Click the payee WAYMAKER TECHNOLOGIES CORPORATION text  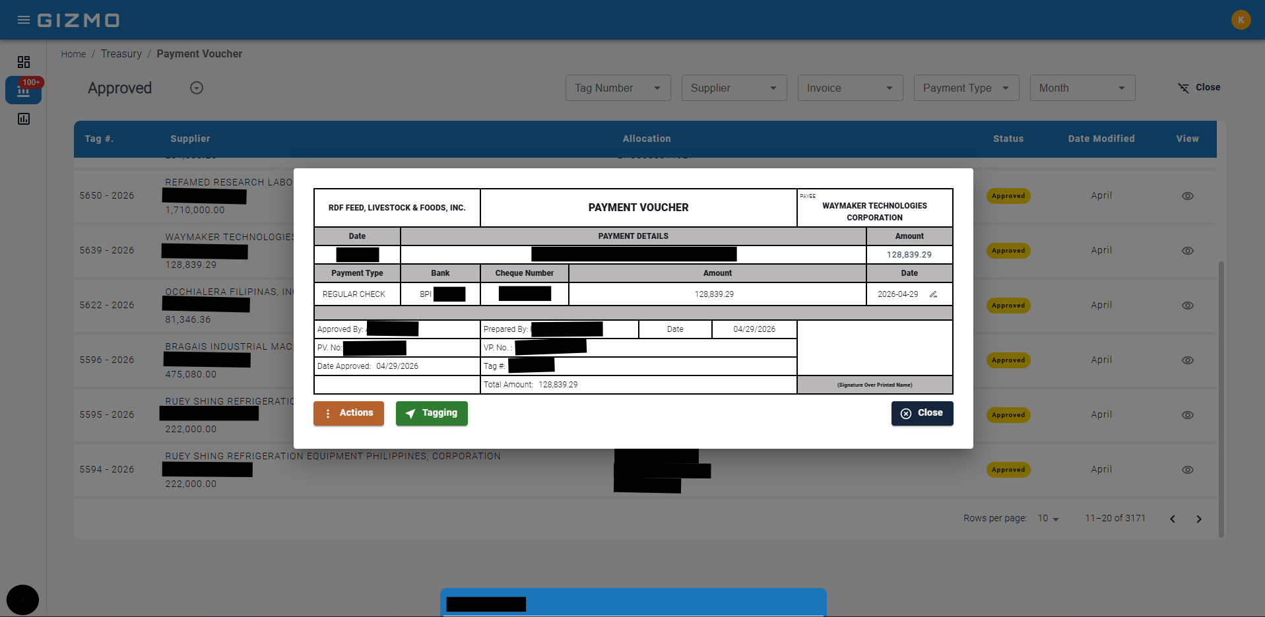coord(874,212)
